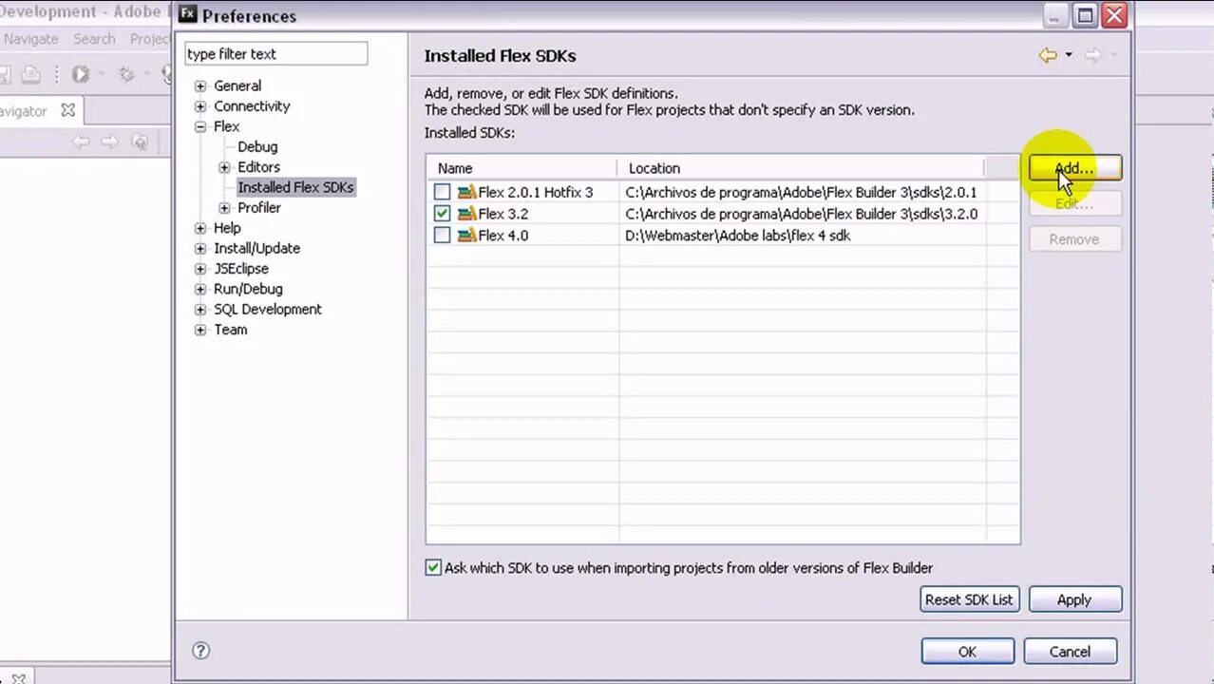Check the Flex 4.0 SDK checkbox
The height and width of the screenshot is (684, 1214).
click(x=442, y=235)
